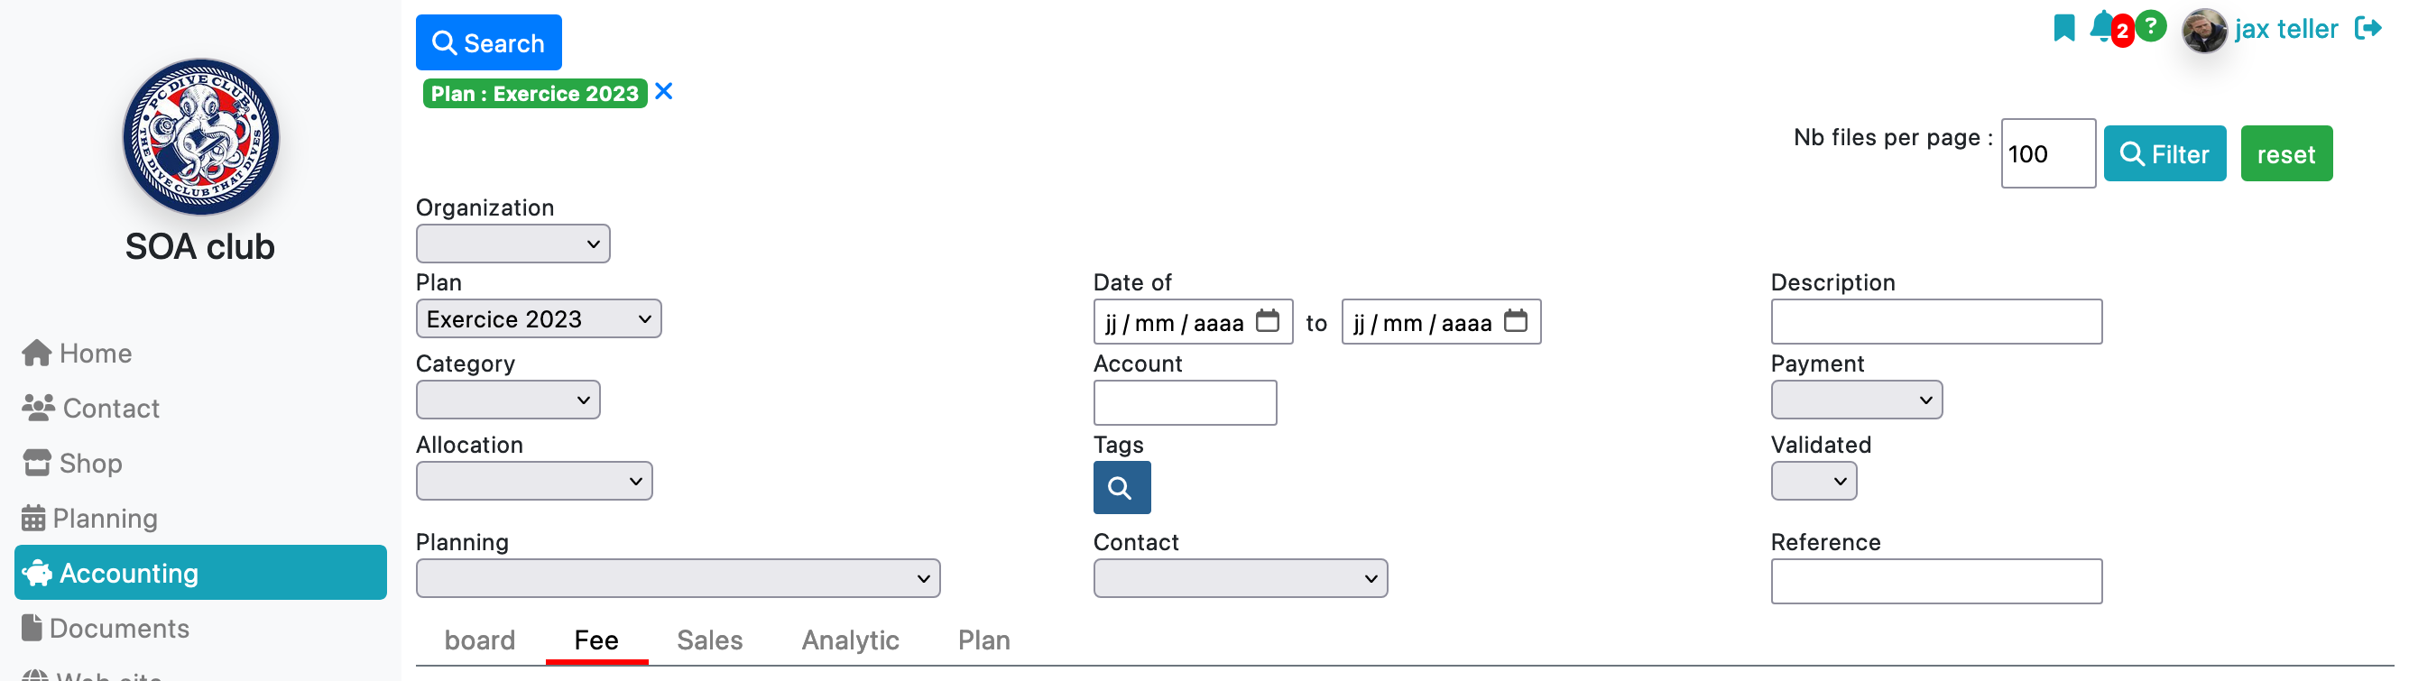2409x681 pixels.
Task: Click the teal Filter button
Action: tap(2164, 153)
